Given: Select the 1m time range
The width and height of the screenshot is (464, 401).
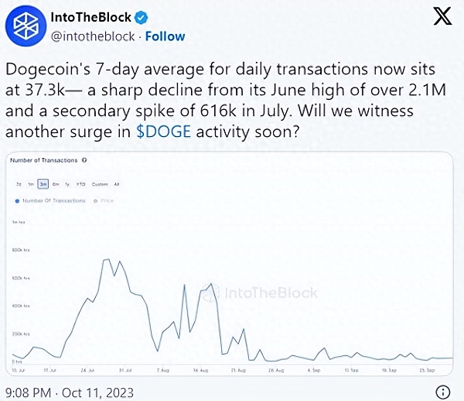Looking at the screenshot, I should pyautogui.click(x=31, y=183).
